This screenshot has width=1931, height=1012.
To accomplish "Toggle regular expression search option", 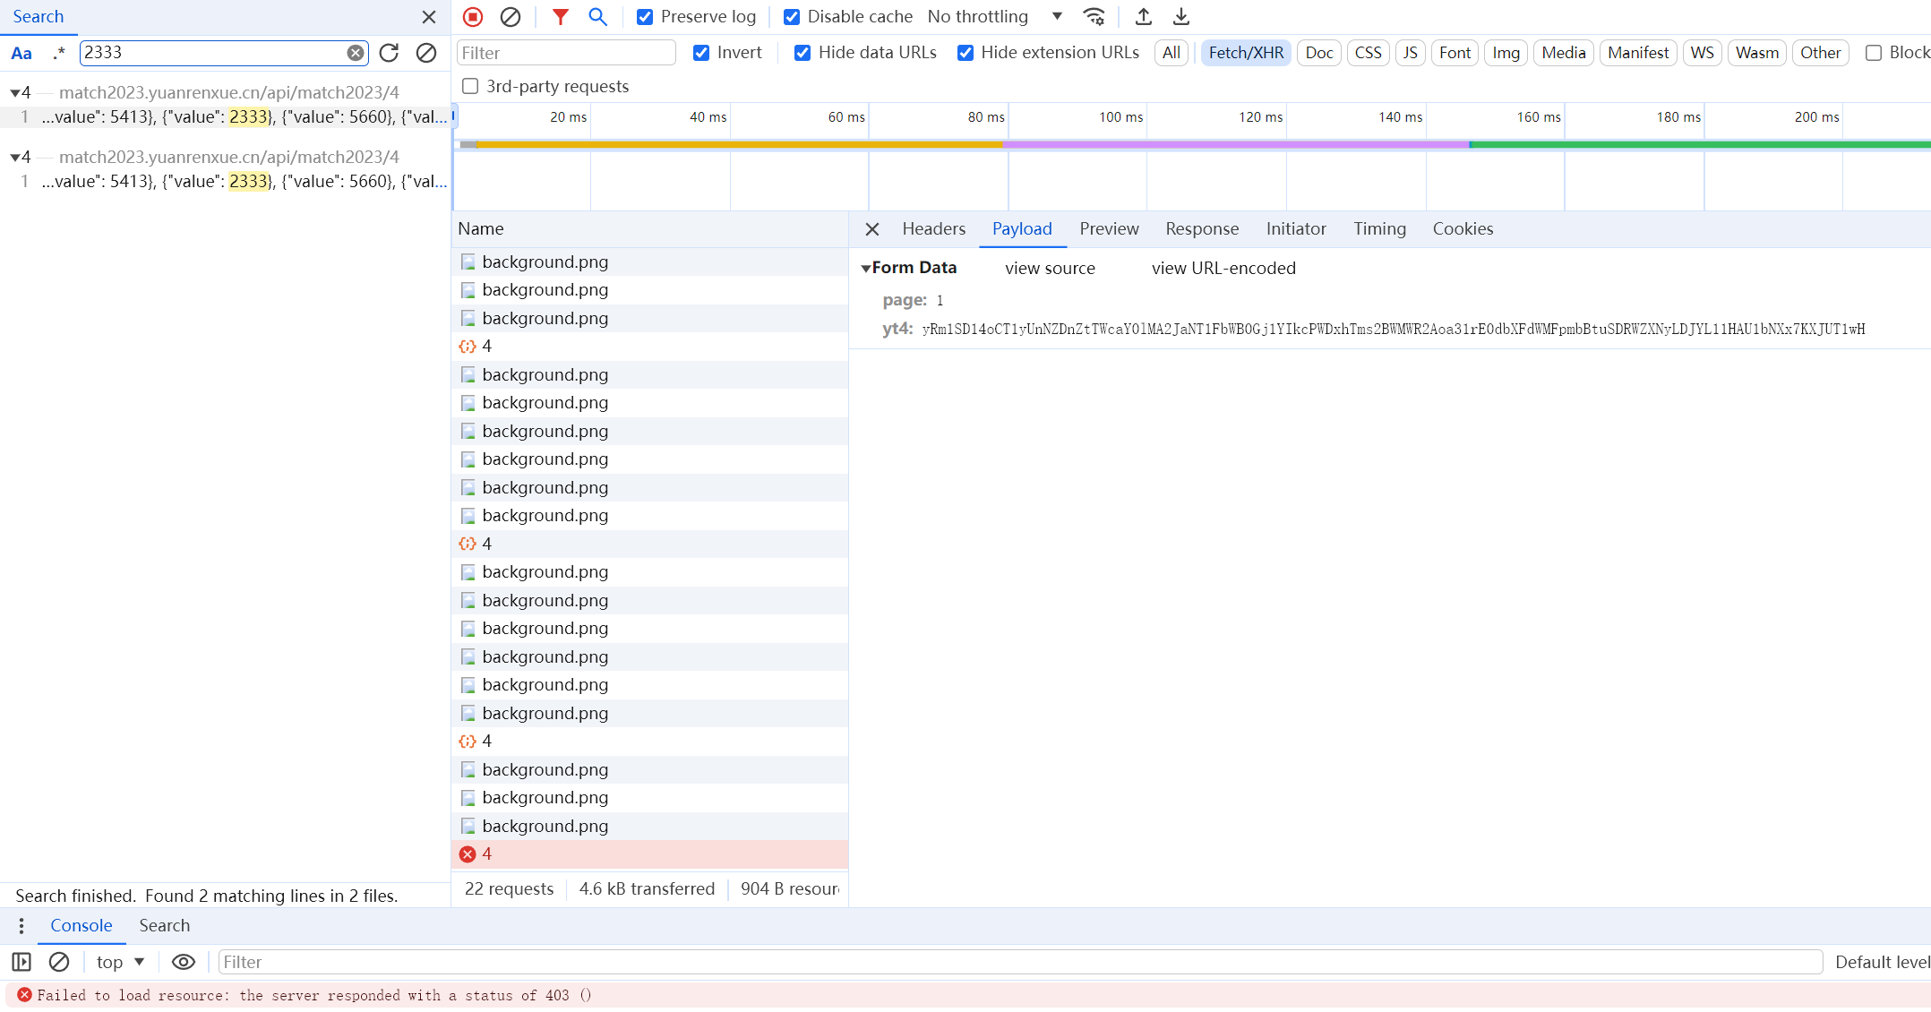I will [59, 53].
